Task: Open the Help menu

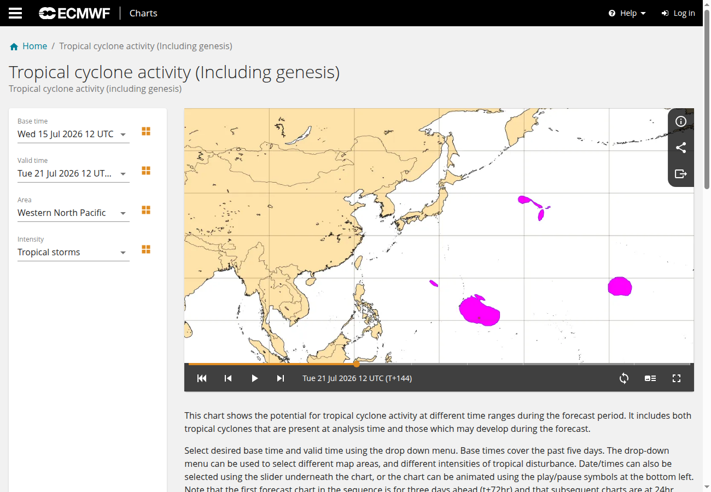Action: pyautogui.click(x=627, y=13)
